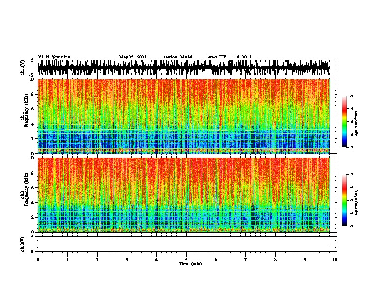This screenshot has width=377, height=291.
Task: Click the ch.1 spectrogram panel
Action: (184, 116)
